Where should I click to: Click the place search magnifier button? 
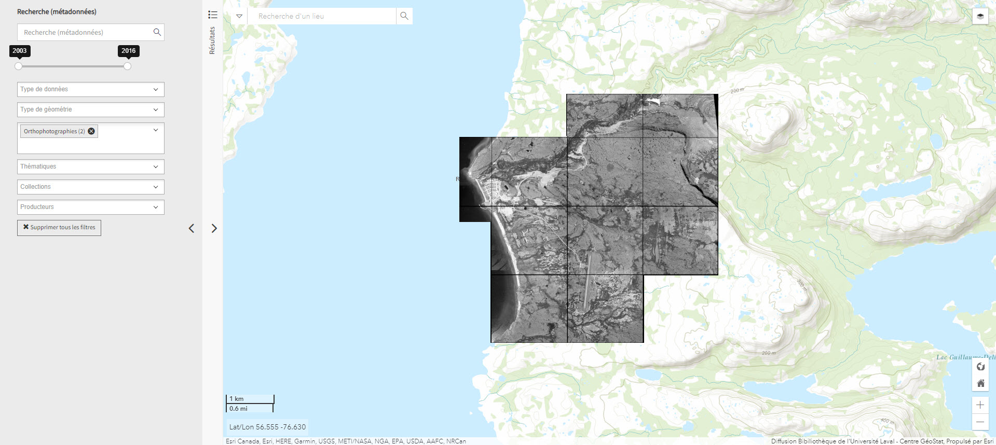coord(404,16)
